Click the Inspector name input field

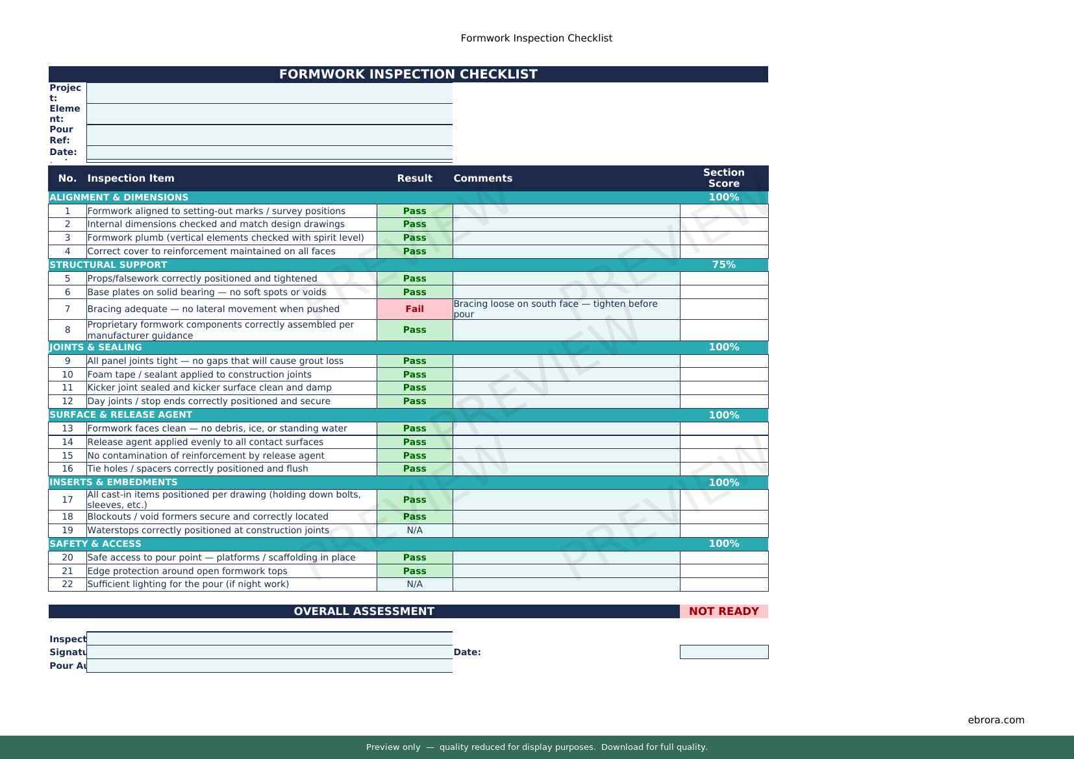pos(269,638)
